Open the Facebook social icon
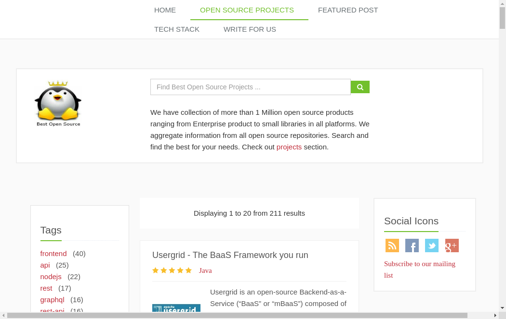The height and width of the screenshot is (319, 506). tap(412, 245)
